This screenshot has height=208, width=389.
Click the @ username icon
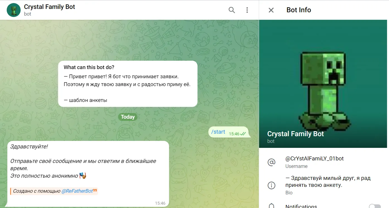(x=271, y=162)
